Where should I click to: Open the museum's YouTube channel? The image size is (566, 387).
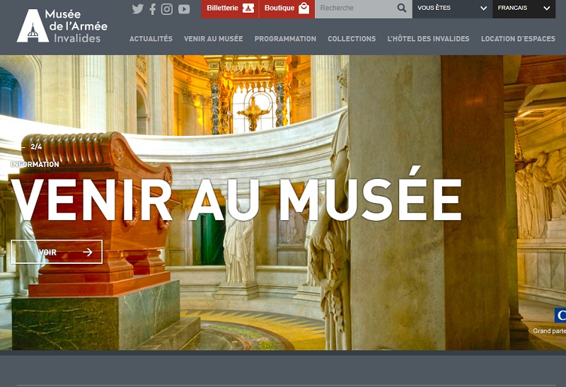(184, 9)
